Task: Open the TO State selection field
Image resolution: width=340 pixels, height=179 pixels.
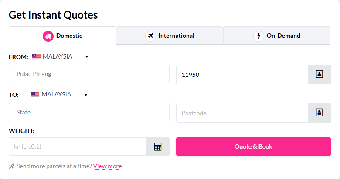Action: pyautogui.click(x=89, y=112)
